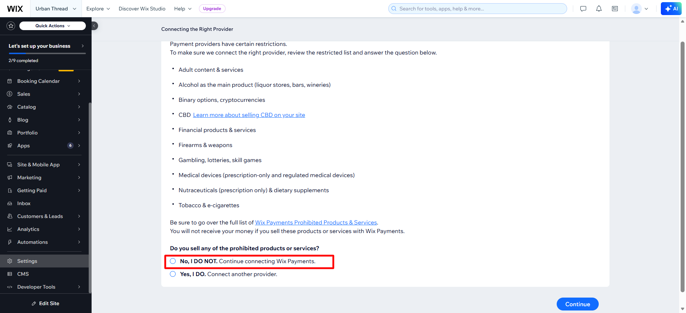Screen dimensions: 686x313
Task: Click the Catalog icon
Action: pyautogui.click(x=10, y=107)
